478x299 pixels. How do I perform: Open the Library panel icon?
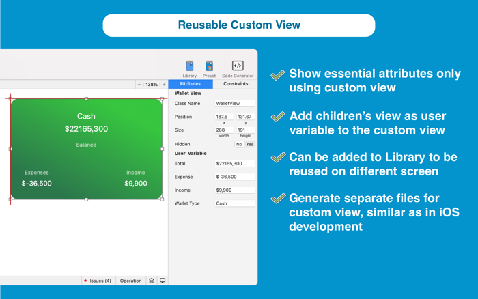click(190, 66)
